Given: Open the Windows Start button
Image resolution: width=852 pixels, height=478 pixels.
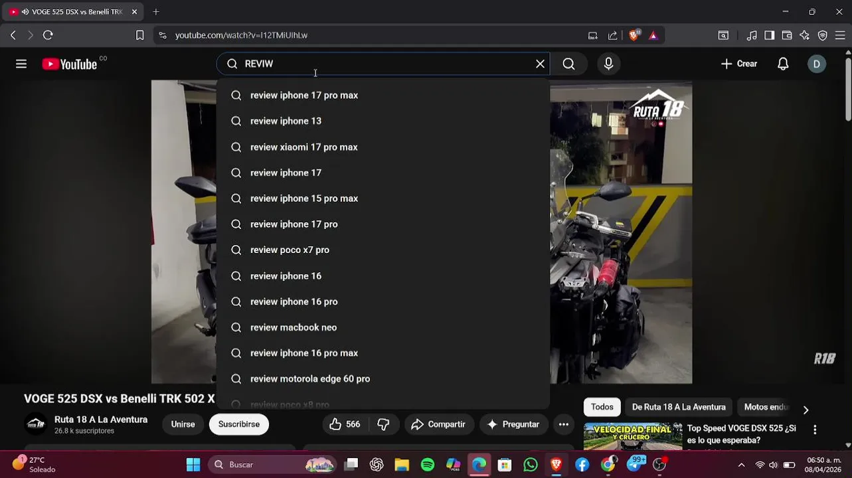Looking at the screenshot, I should point(193,465).
